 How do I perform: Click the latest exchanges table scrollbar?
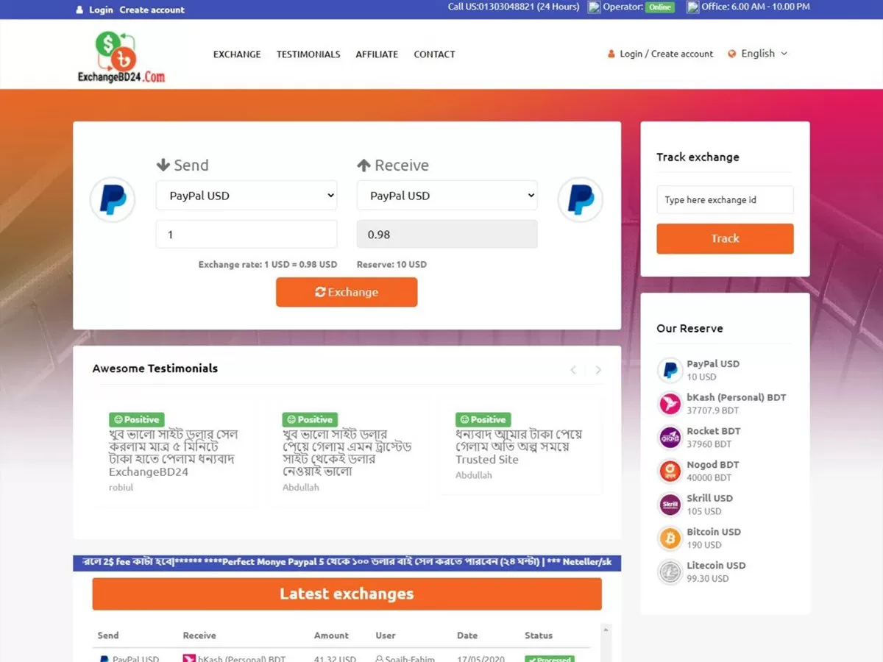606,641
